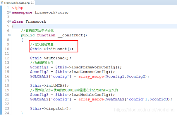
Task: Collapse the namespace fold marker on line 2
Action: click(10, 12)
